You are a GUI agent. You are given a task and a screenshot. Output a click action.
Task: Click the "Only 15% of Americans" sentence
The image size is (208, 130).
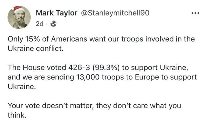point(43,40)
